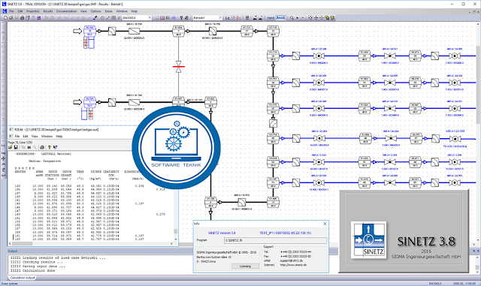Click the yellow help icon in R2Edit
This screenshot has height=286, width=481.
click(49, 147)
